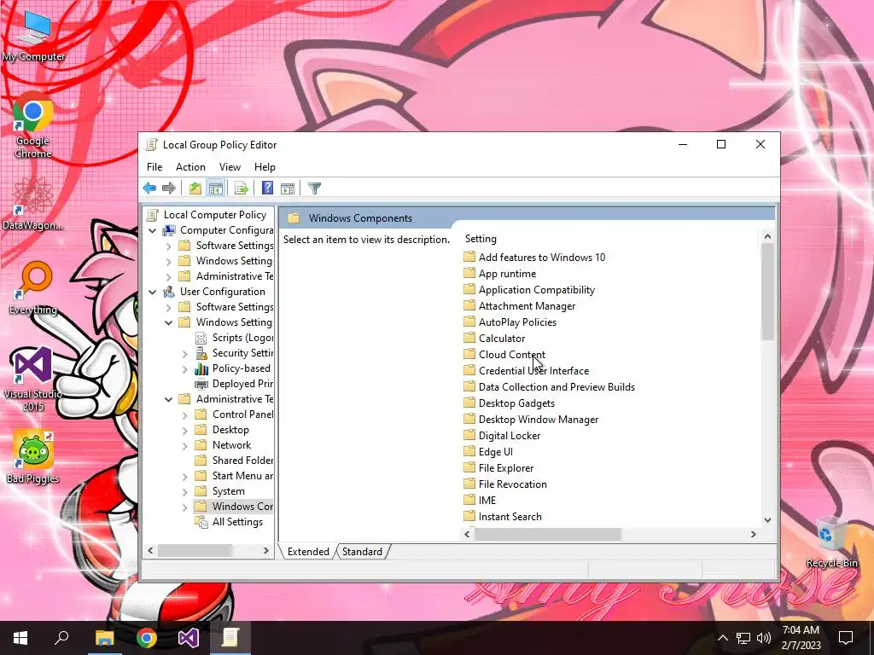The image size is (874, 655).
Task: Switch to the Standard tab
Action: point(362,552)
